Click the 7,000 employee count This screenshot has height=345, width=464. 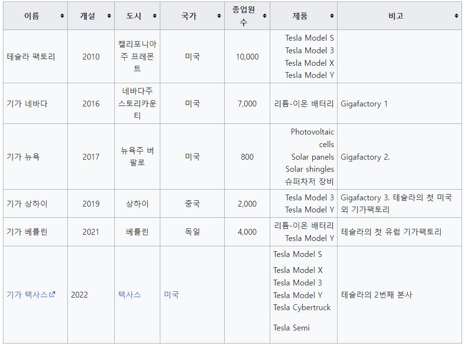[247, 104]
